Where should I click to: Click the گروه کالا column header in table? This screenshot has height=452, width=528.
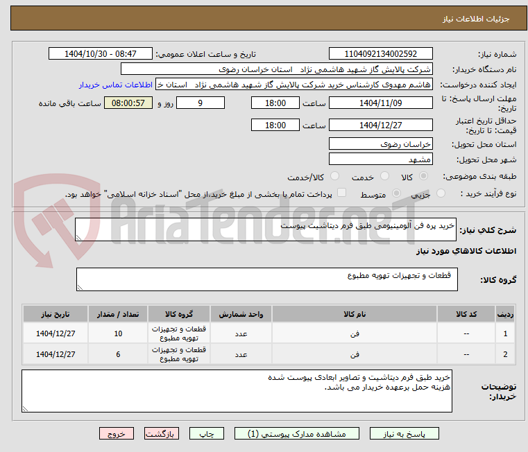click(179, 314)
